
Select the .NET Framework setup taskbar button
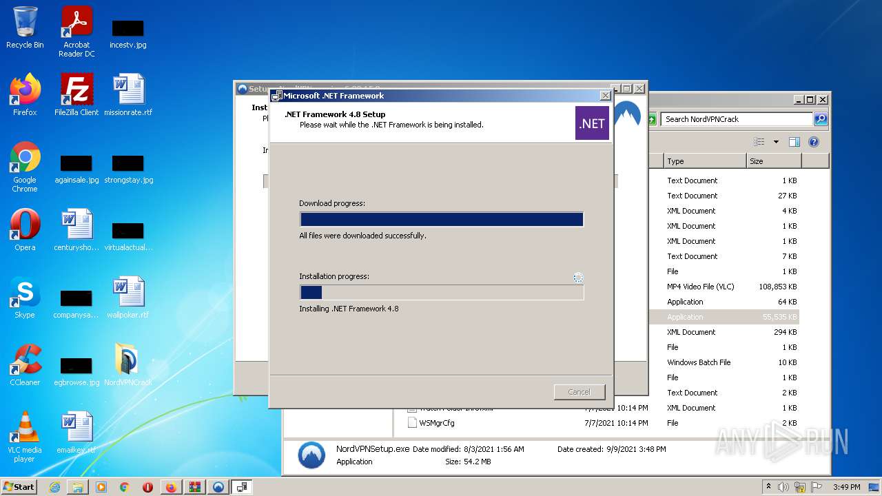(x=242, y=487)
